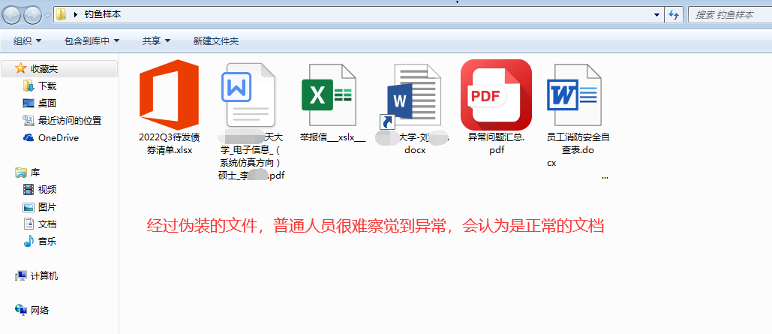
Task: Click the 文档 document icon
Action: [28, 224]
